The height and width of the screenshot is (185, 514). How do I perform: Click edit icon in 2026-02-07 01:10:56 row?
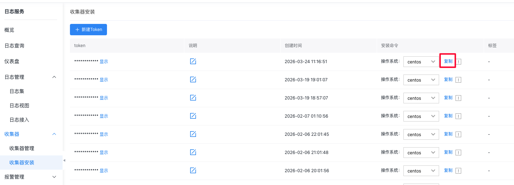coord(193,116)
